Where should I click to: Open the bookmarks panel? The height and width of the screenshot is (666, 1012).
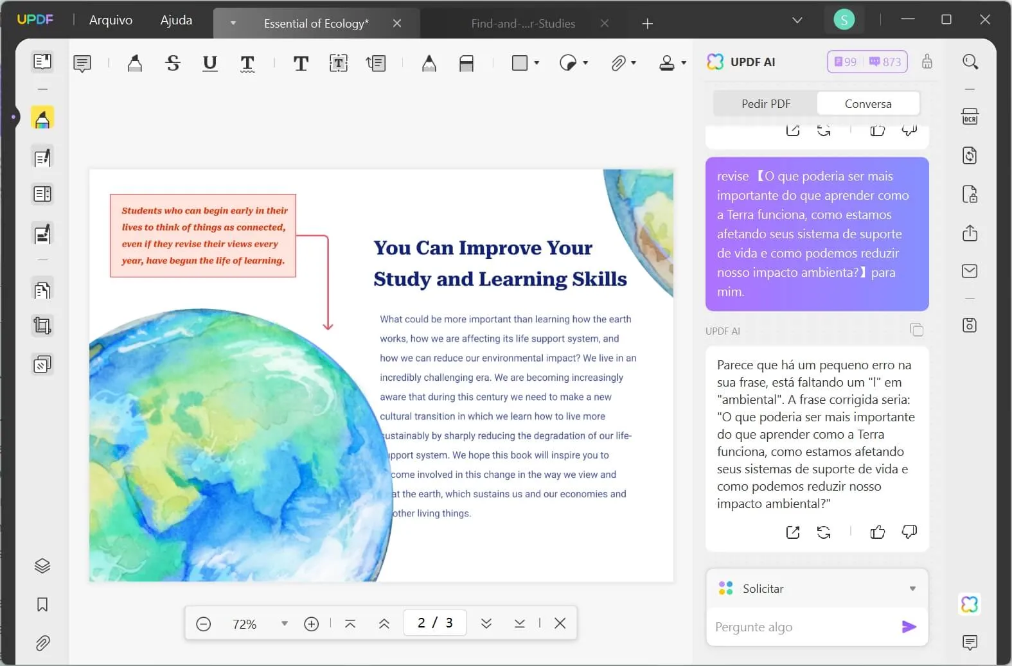pos(42,604)
